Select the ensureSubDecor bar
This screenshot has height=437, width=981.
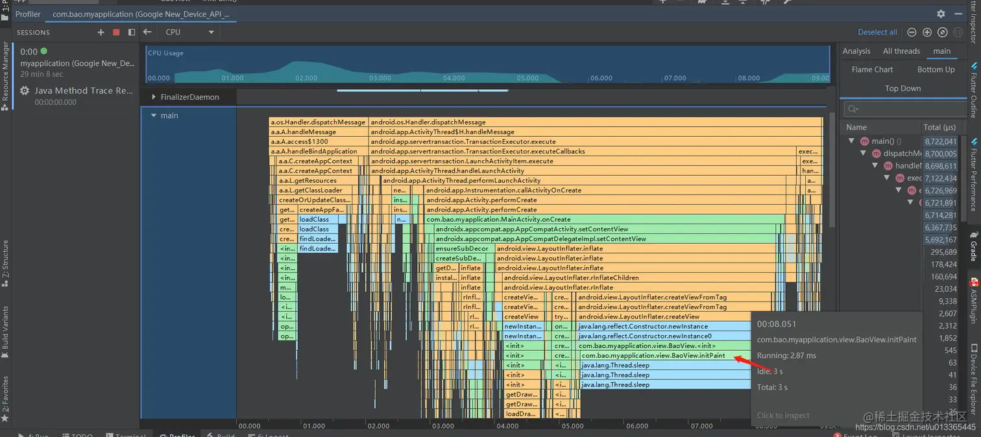pos(464,249)
